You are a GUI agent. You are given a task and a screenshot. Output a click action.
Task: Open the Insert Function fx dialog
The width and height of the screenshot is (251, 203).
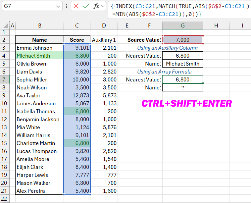coord(96,6)
